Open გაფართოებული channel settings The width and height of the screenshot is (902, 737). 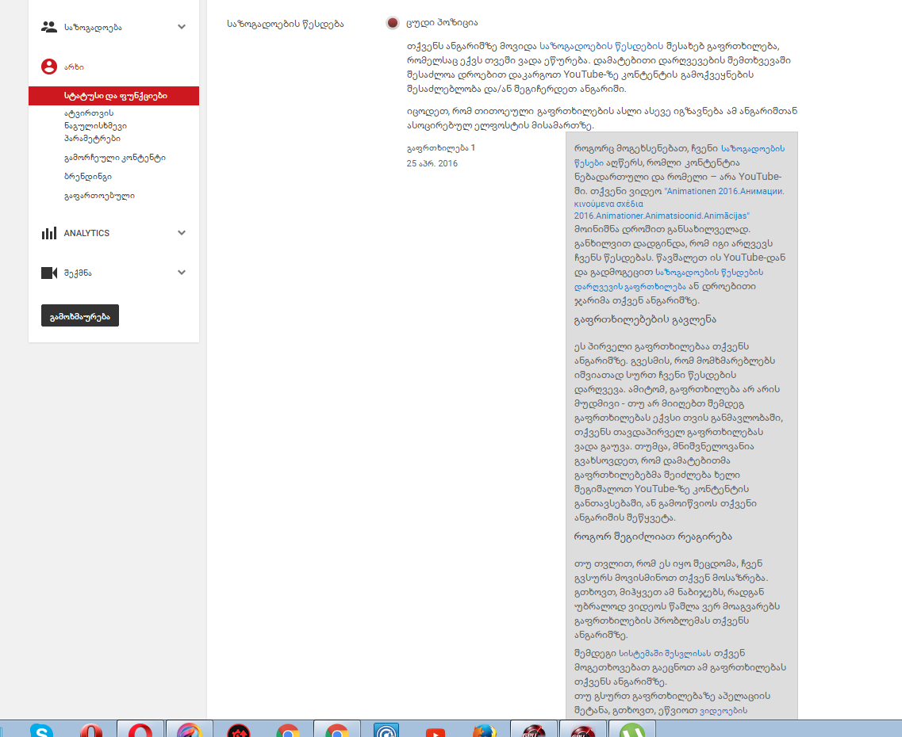[x=99, y=196]
